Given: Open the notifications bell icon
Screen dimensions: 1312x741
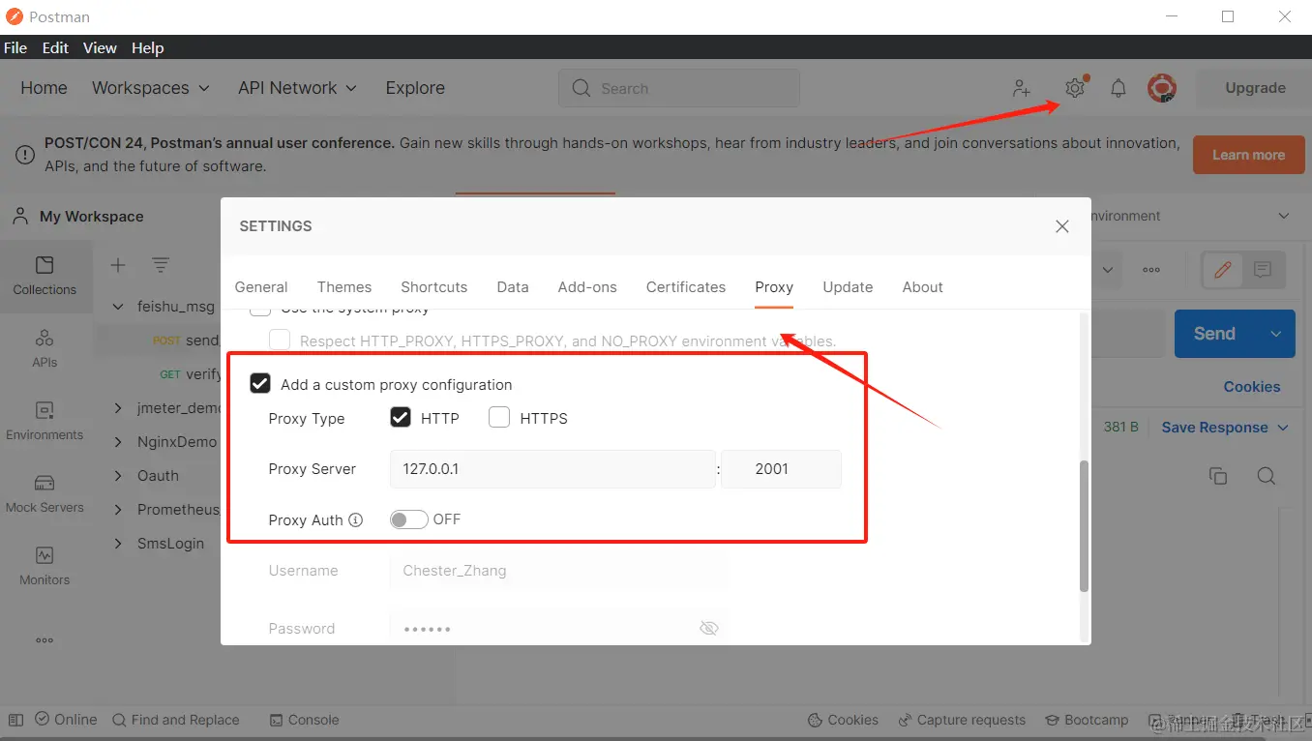Looking at the screenshot, I should tap(1118, 88).
